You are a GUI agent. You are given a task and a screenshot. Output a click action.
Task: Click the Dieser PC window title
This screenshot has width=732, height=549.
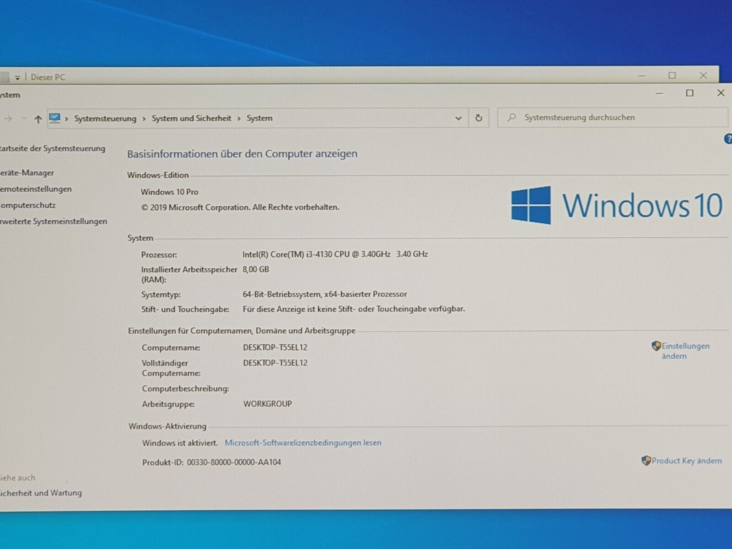pos(48,77)
